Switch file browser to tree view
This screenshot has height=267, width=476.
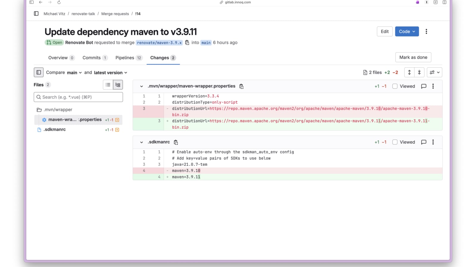tap(118, 85)
